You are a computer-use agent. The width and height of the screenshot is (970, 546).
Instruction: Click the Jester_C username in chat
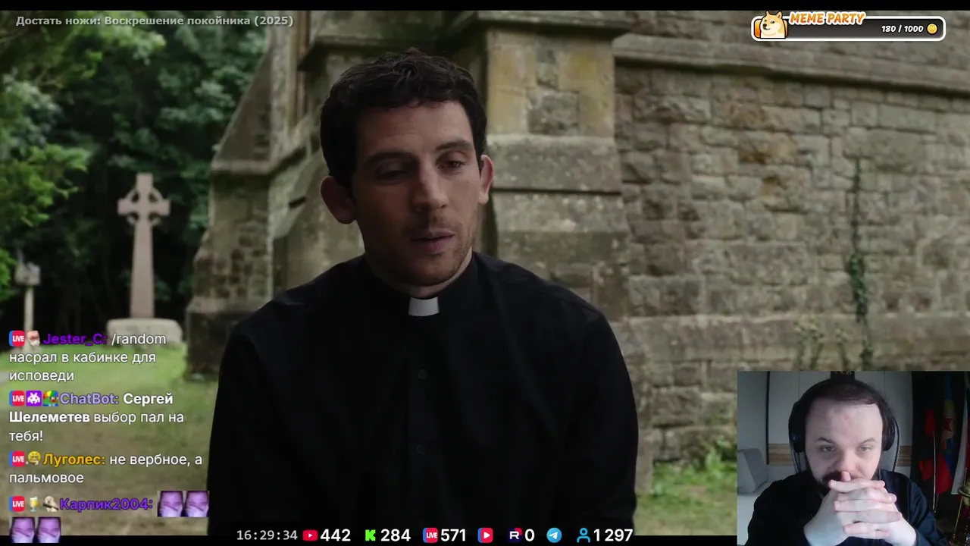point(75,339)
